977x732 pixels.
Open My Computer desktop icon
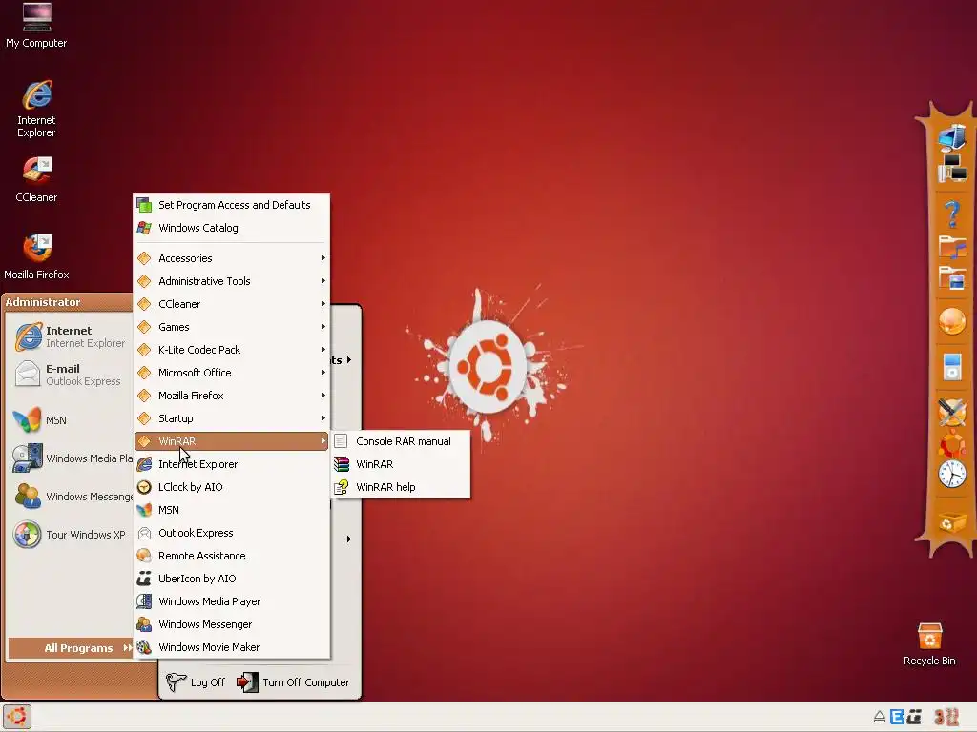pyautogui.click(x=36, y=26)
